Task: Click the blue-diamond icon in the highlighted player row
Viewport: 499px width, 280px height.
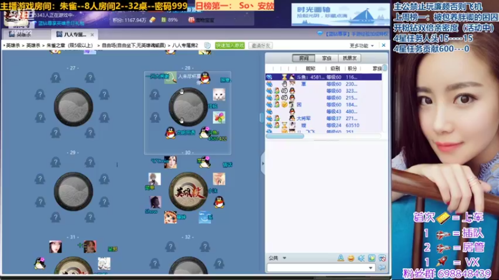Action: tap(269, 77)
